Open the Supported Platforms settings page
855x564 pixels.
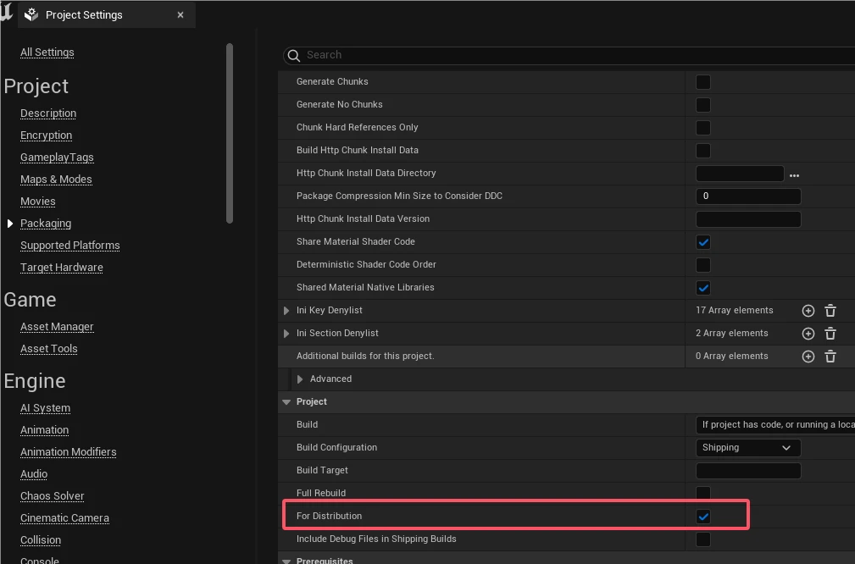[70, 246]
